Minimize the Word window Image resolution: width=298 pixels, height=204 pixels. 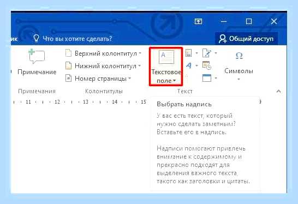[x=224, y=21]
